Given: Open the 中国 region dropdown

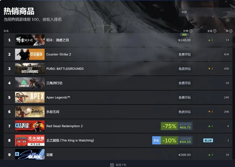Looking at the screenshot, I should 205,12.
